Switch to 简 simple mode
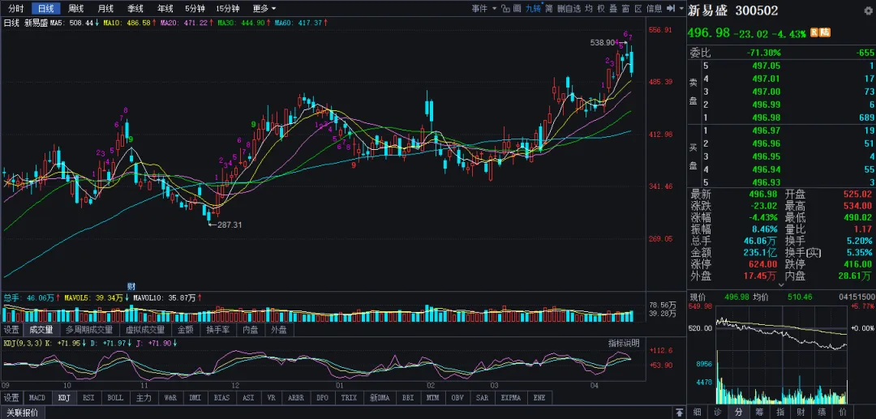The image size is (876, 419). [548, 8]
